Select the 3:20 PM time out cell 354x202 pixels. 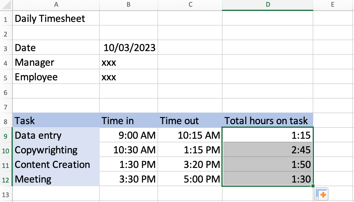[x=190, y=165]
